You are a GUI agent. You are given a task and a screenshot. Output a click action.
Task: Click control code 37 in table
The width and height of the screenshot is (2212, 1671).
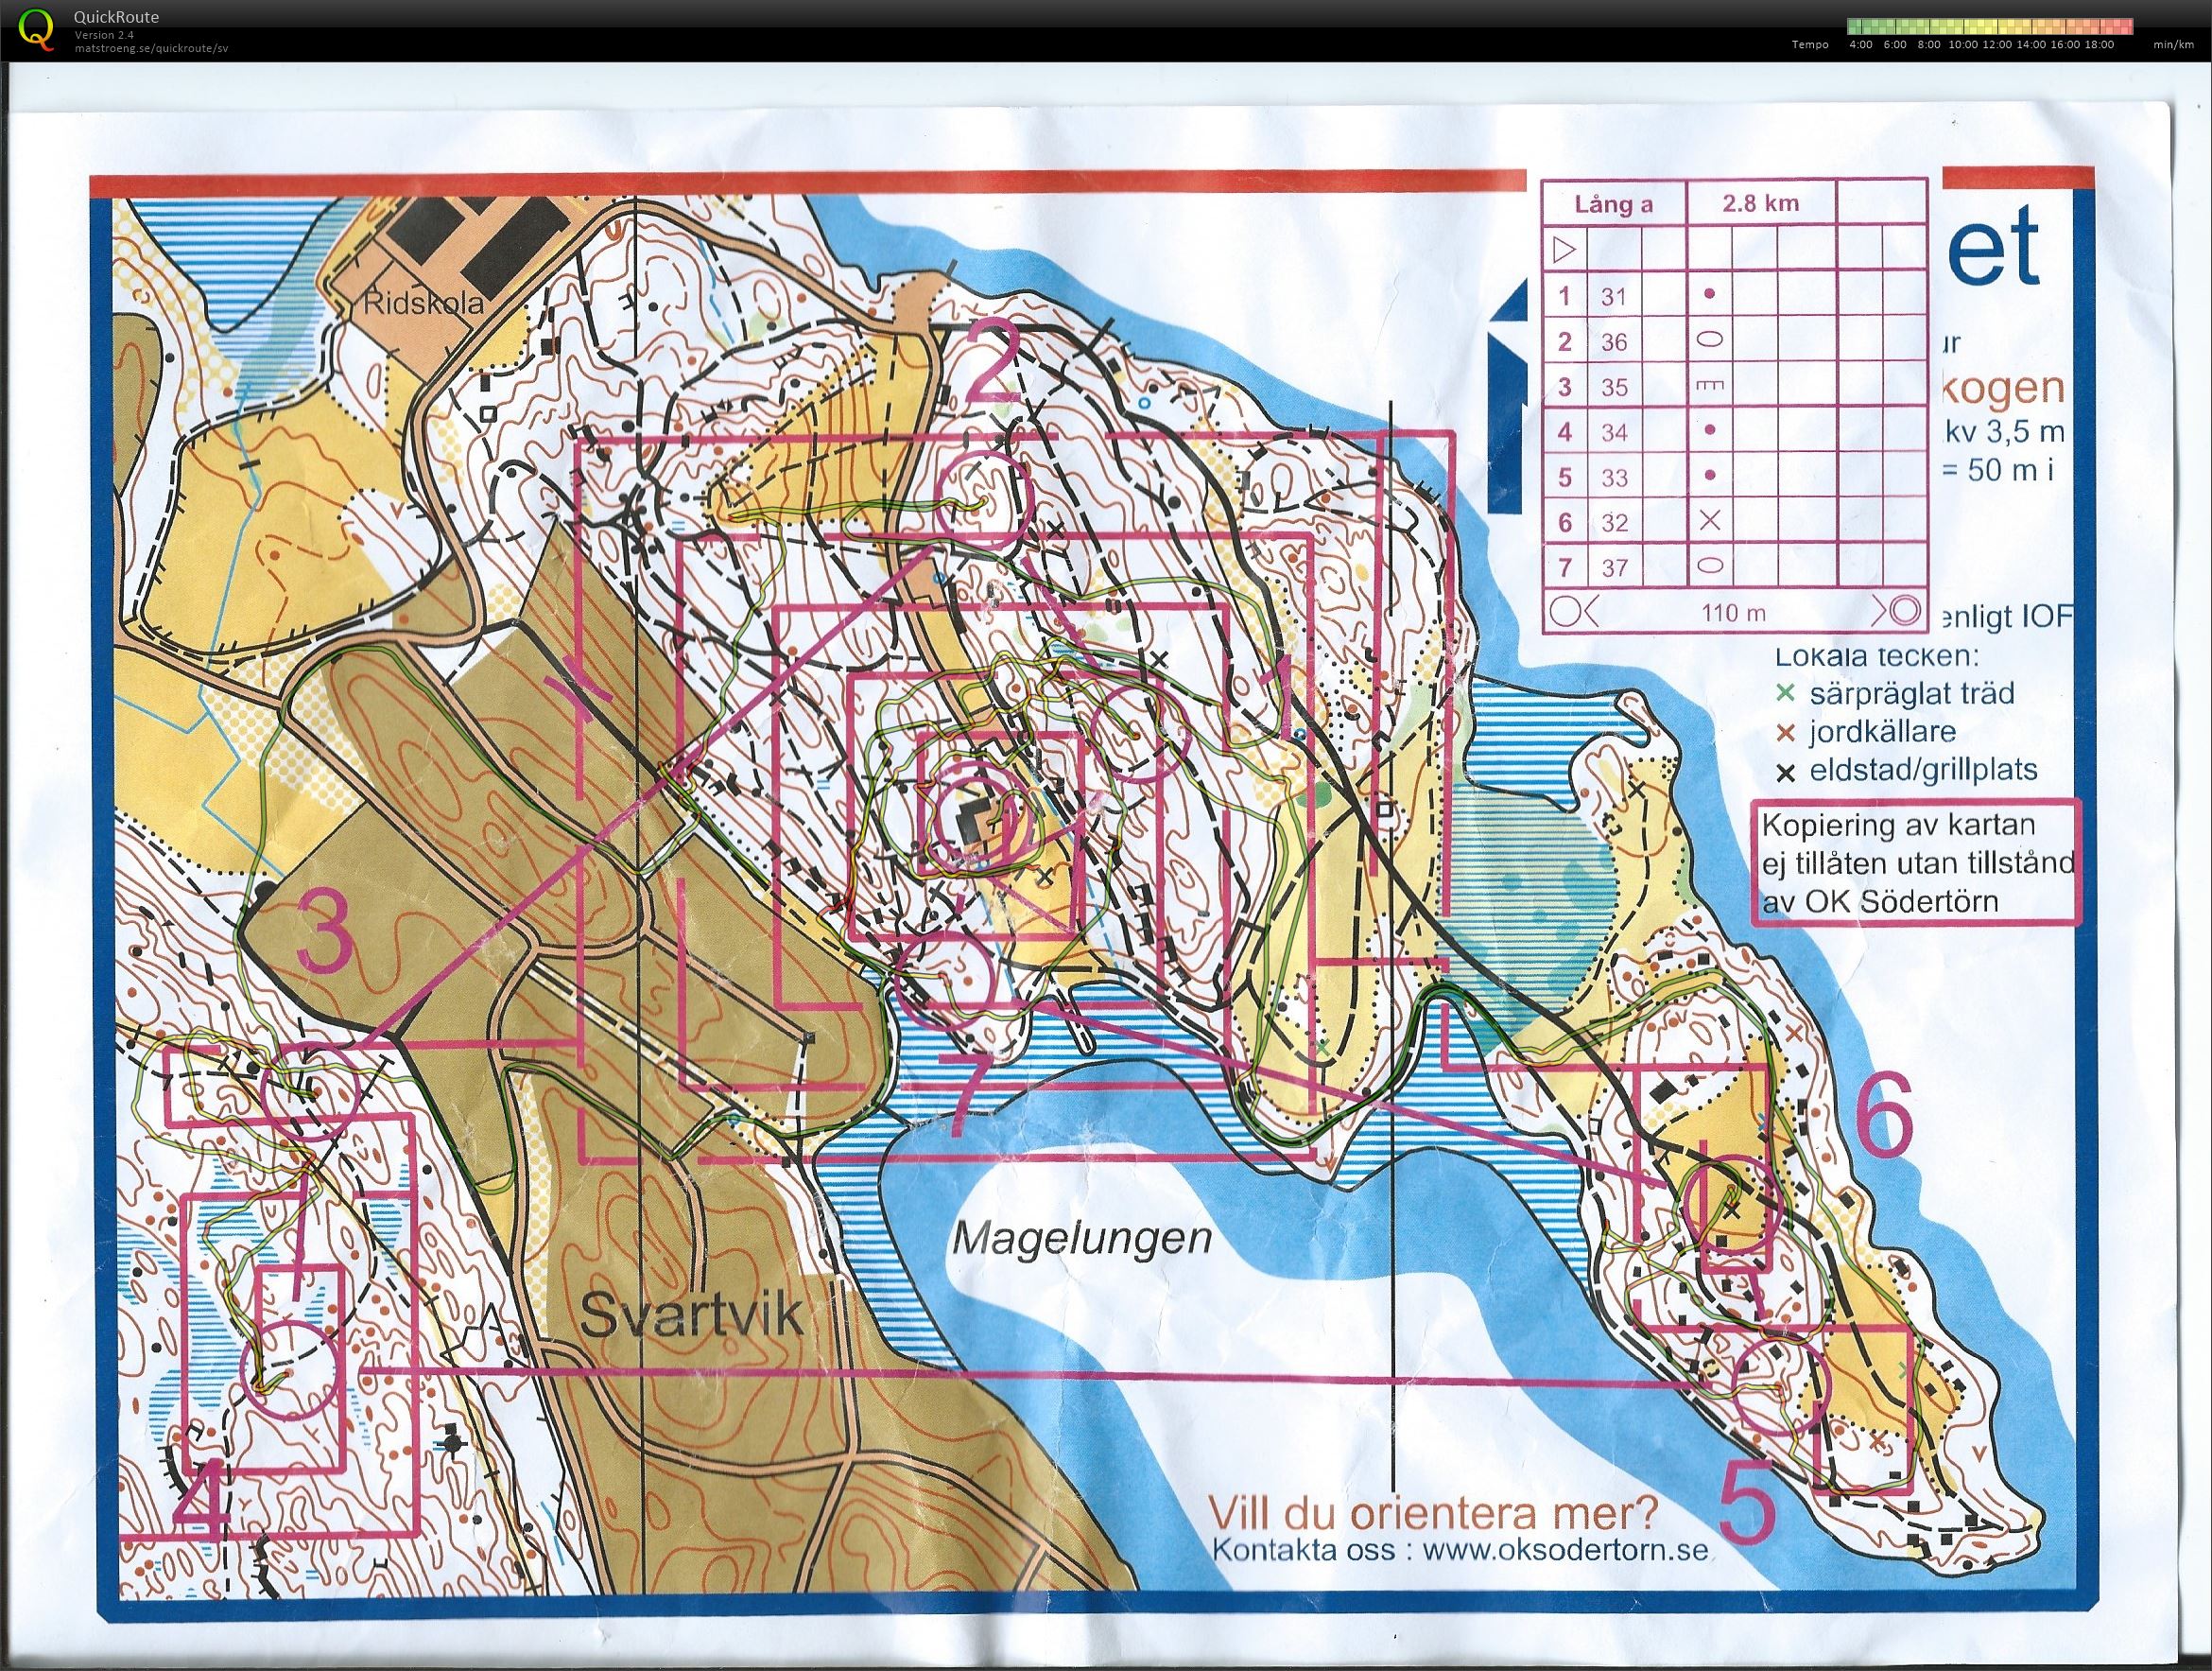tap(1613, 567)
